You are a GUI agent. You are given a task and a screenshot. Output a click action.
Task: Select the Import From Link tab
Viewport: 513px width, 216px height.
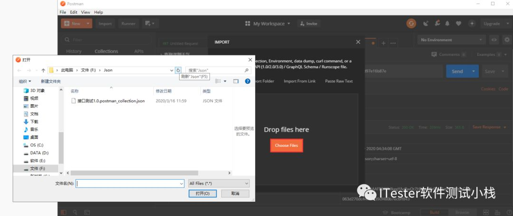coord(300,81)
